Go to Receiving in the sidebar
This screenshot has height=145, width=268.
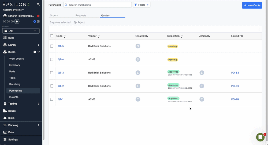(x=15, y=84)
